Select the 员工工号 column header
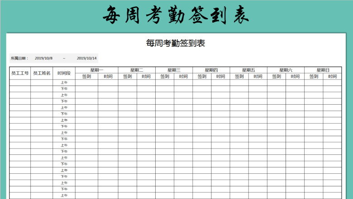353x199 pixels. coord(20,73)
